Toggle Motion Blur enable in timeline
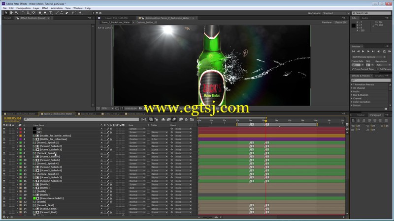 coord(174,119)
